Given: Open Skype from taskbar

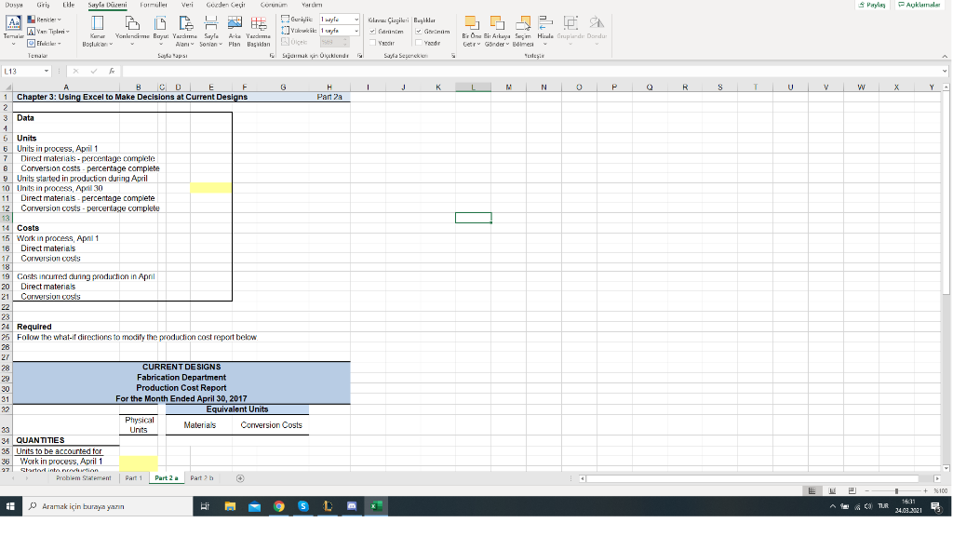Looking at the screenshot, I should tap(303, 506).
